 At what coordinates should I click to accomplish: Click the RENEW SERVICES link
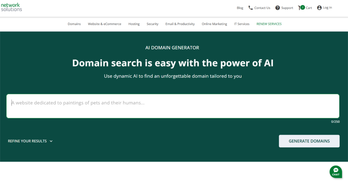[x=269, y=24]
